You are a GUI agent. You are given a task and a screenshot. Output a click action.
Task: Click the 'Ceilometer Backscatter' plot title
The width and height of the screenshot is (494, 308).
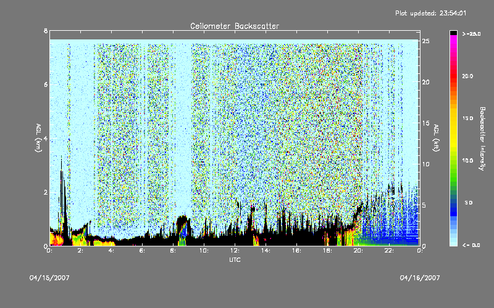[x=235, y=26]
